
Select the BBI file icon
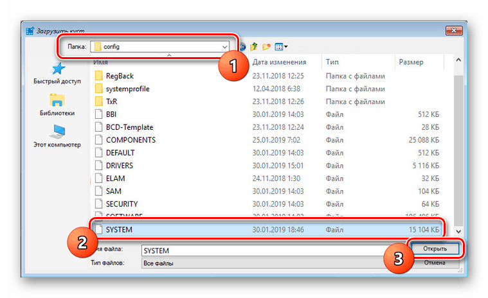pyautogui.click(x=98, y=114)
